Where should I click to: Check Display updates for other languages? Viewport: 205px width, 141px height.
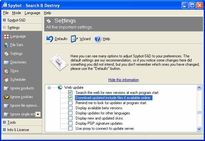pyautogui.click(x=70, y=113)
